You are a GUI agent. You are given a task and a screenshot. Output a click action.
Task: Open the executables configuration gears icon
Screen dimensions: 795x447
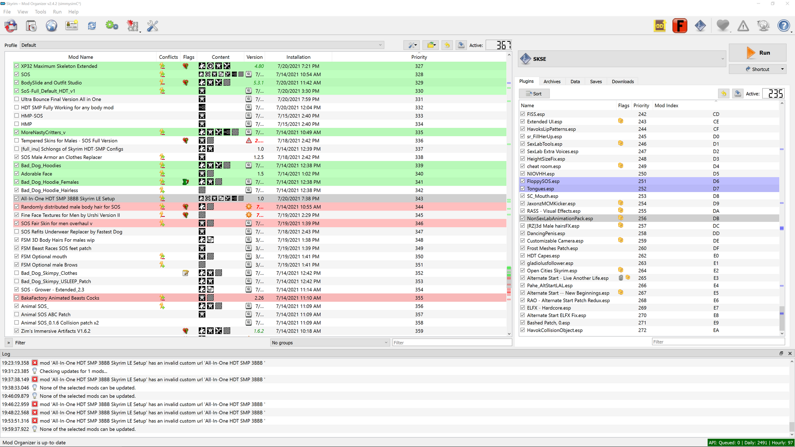point(112,26)
